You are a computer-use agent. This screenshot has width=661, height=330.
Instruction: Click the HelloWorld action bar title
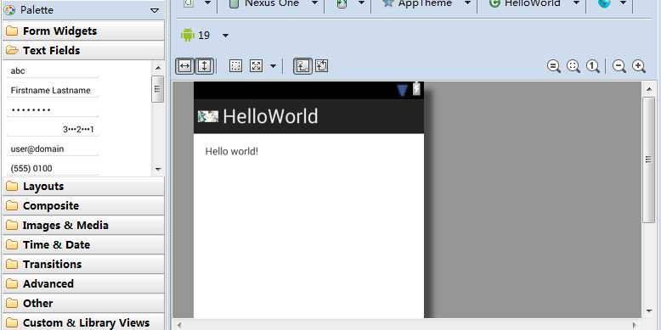pos(270,116)
